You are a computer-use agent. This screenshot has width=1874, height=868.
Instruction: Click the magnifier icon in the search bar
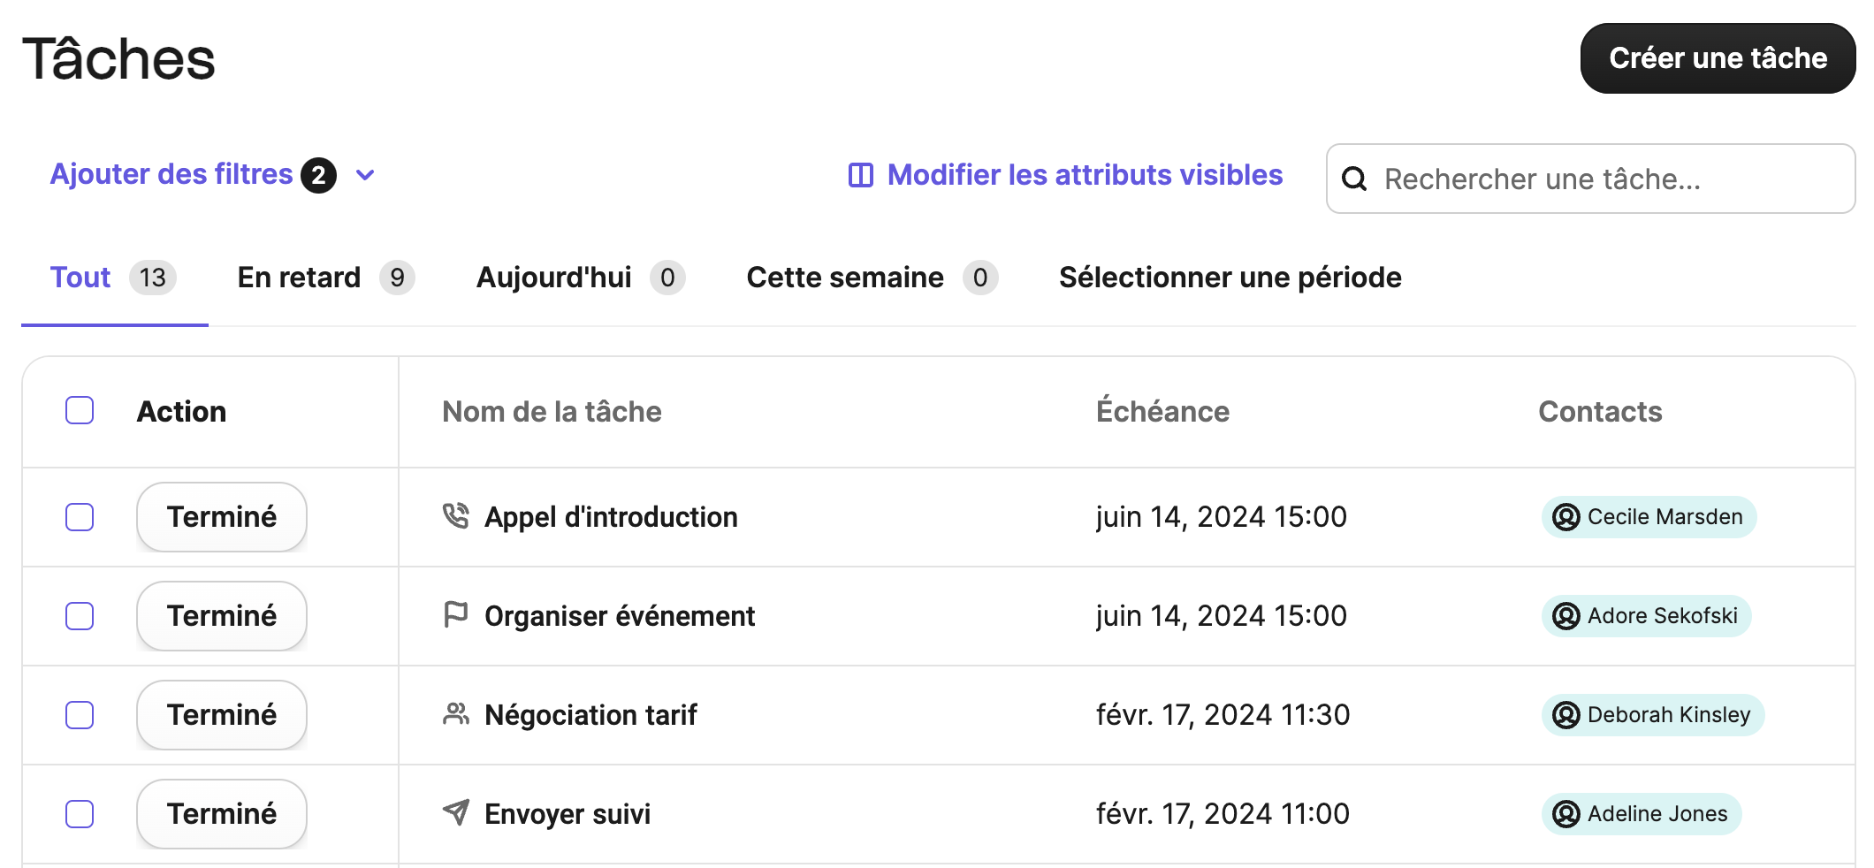(1356, 179)
